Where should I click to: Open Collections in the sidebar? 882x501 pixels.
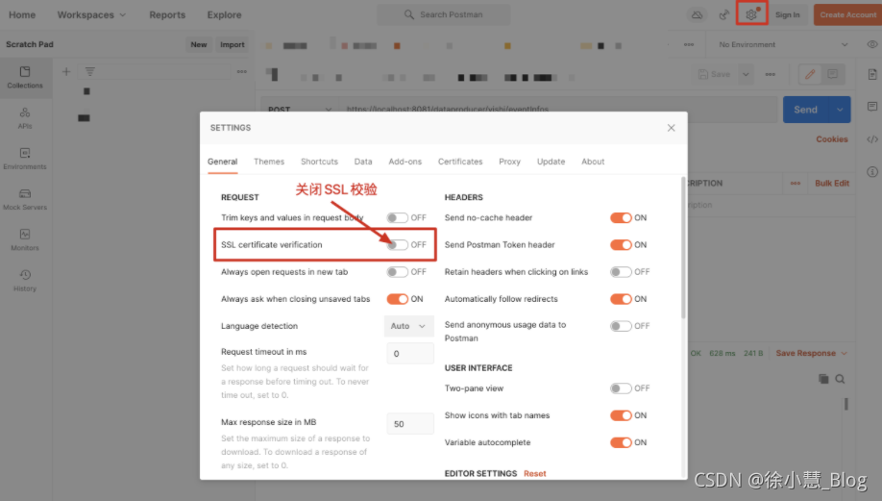tap(25, 78)
